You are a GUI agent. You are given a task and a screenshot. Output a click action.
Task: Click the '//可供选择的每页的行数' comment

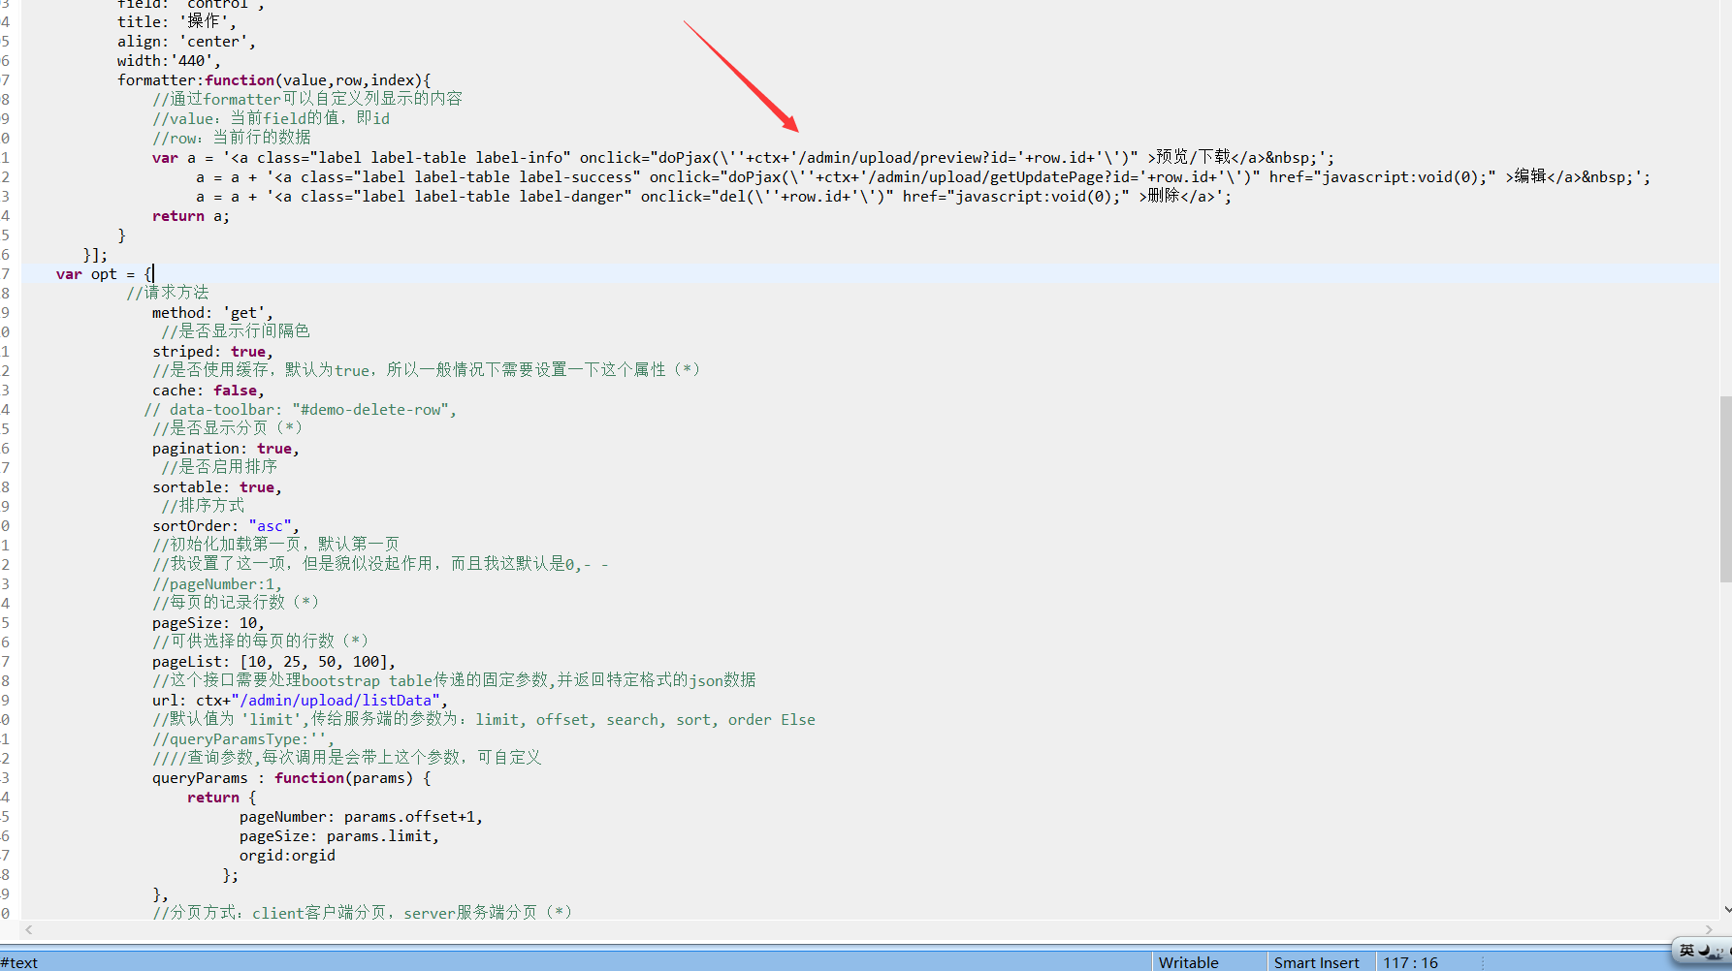261,642
